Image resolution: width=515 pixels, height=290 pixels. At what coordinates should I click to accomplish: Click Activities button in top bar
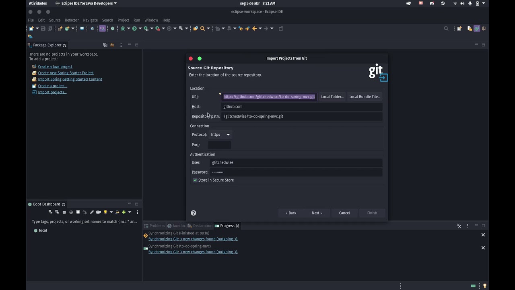click(38, 3)
